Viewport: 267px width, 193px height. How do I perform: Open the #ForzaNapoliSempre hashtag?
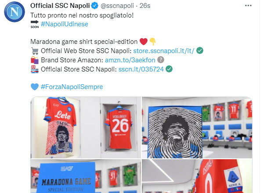pos(72,87)
